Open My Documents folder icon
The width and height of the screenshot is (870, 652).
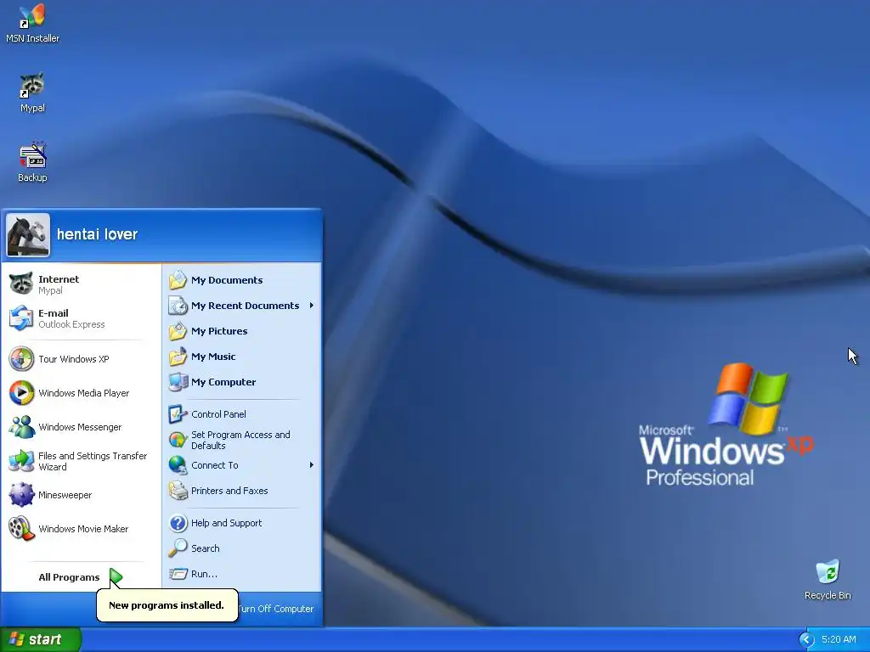178,280
